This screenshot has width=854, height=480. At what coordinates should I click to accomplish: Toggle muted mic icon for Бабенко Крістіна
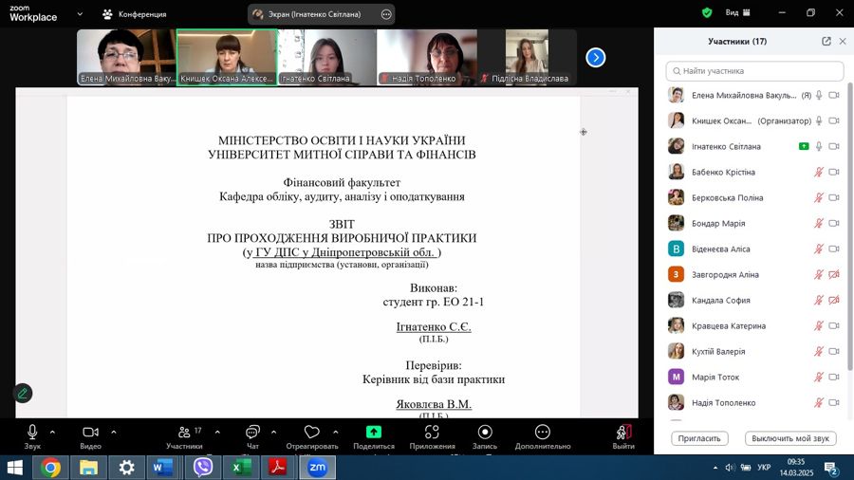coord(819,172)
